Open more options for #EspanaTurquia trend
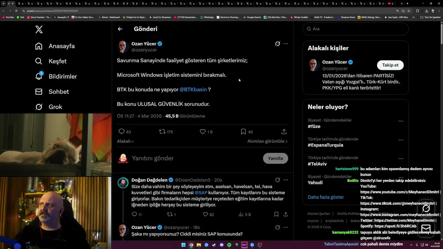This screenshot has height=249, width=443. [400, 140]
